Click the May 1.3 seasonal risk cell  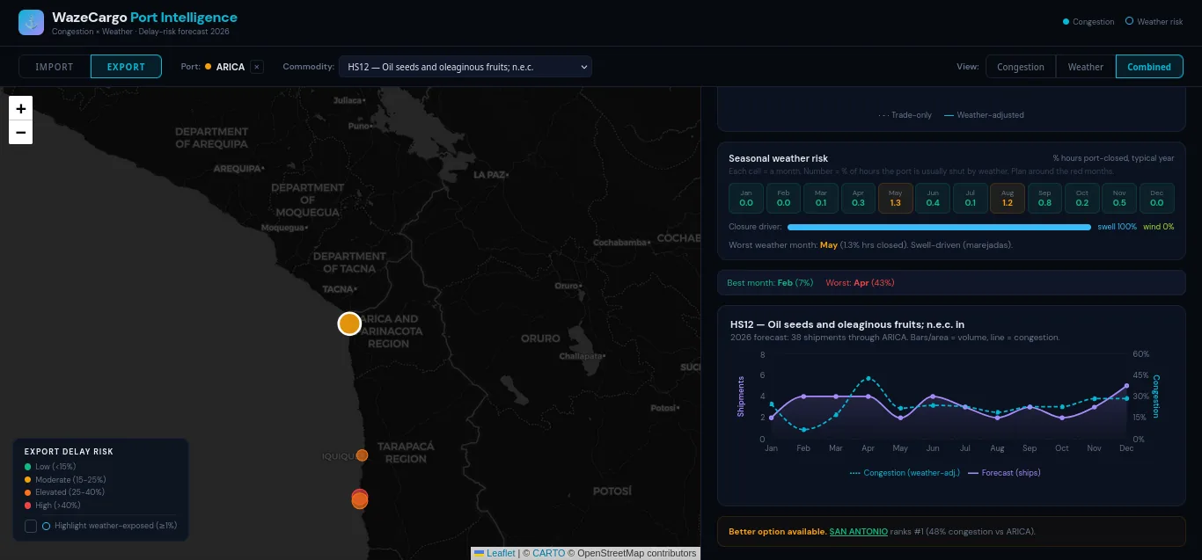pyautogui.click(x=896, y=198)
